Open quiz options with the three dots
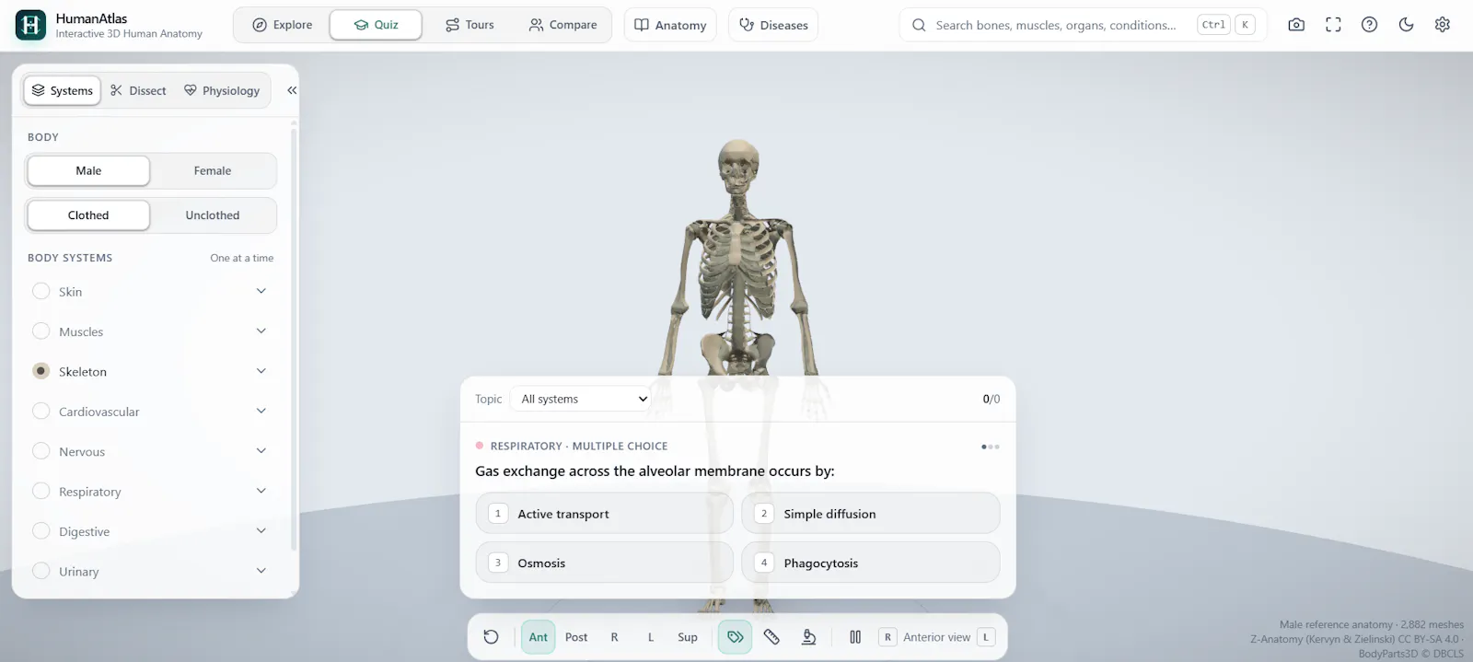 tap(990, 447)
